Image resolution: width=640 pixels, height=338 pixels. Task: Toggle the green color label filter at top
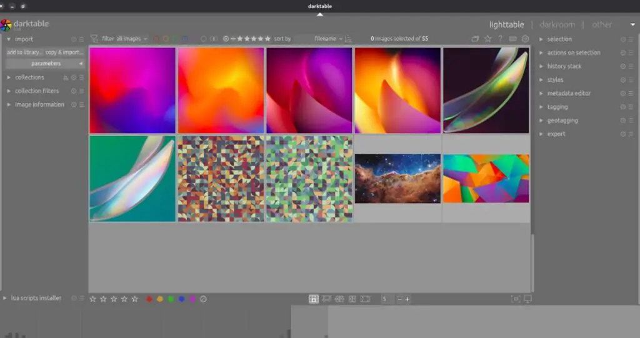coord(175,39)
